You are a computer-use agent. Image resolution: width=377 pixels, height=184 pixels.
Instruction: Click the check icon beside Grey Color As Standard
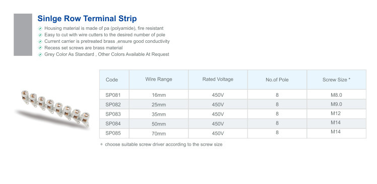(40, 54)
